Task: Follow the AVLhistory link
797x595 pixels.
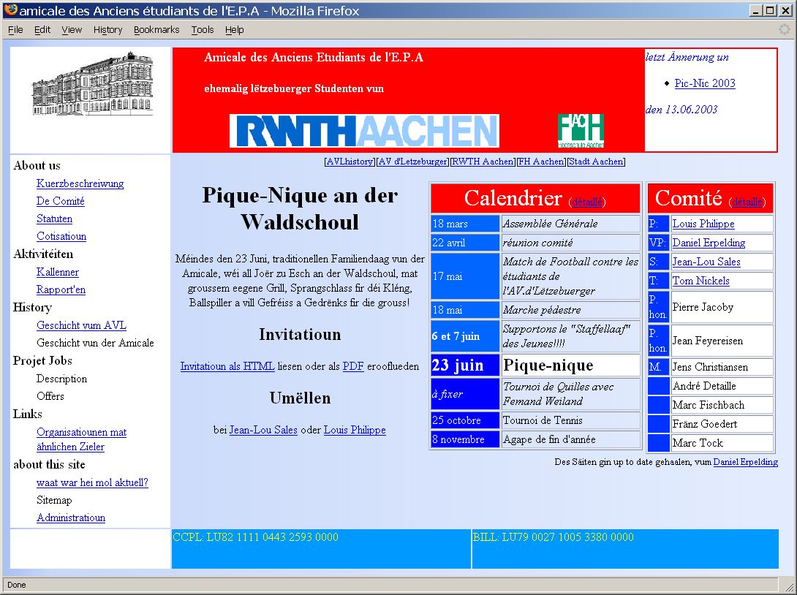Action: (350, 162)
